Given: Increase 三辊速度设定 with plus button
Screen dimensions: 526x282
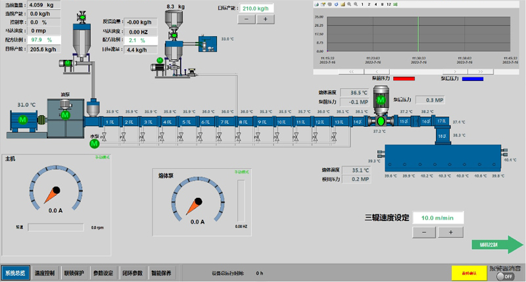Looking at the screenshot, I should tap(450, 233).
